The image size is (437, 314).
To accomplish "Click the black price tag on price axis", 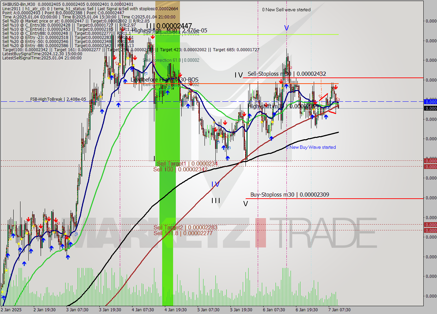I will tap(430, 108).
